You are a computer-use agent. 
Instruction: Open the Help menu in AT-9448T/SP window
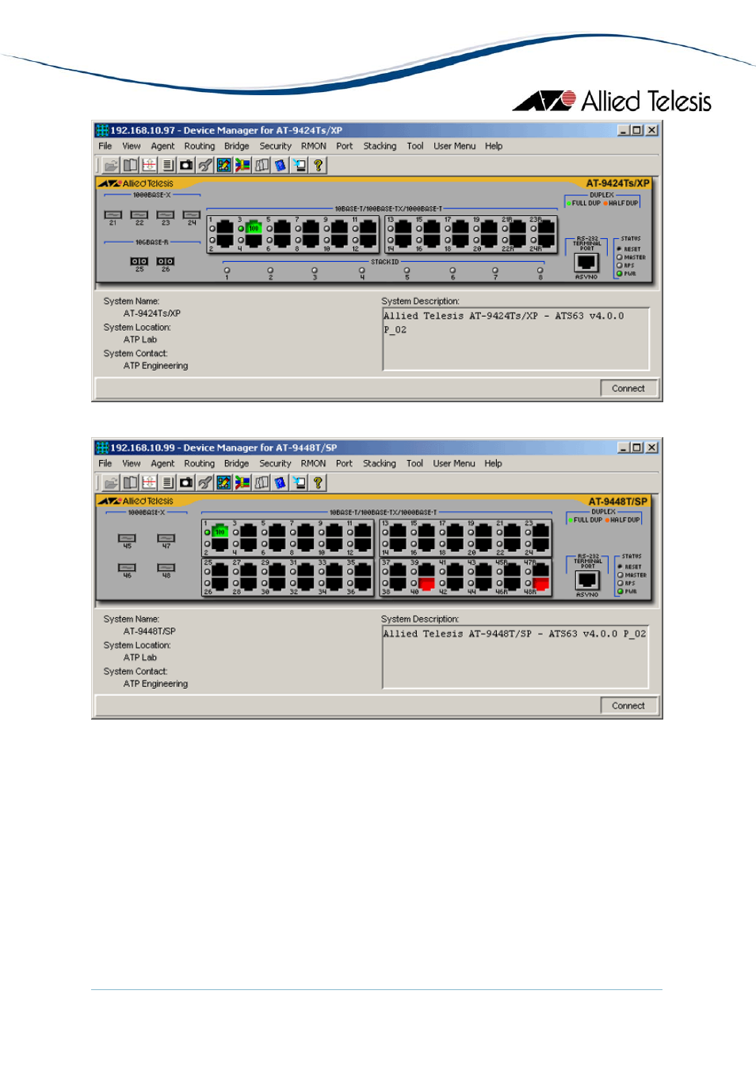point(493,463)
